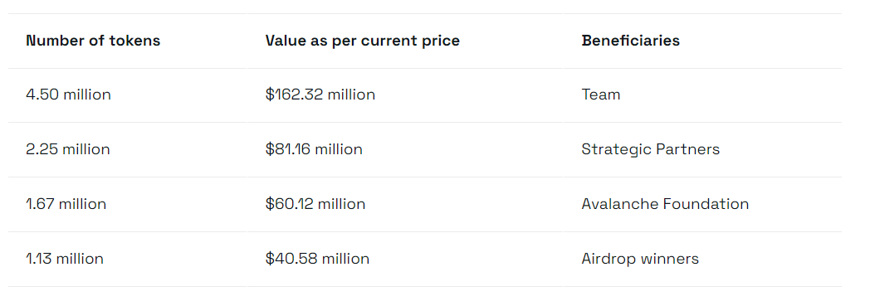Click the 'Value as per current price' header
The height and width of the screenshot is (306, 870).
click(362, 41)
